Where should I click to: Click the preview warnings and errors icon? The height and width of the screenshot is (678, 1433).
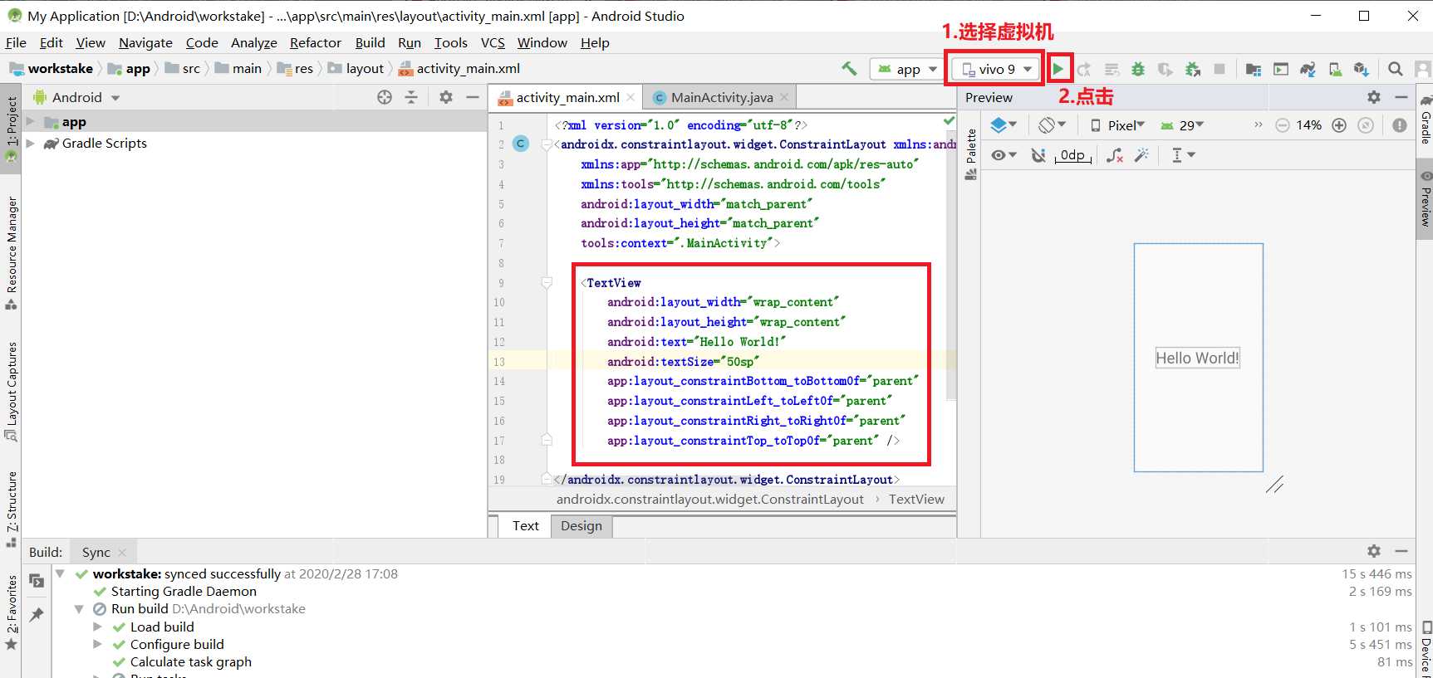1400,125
